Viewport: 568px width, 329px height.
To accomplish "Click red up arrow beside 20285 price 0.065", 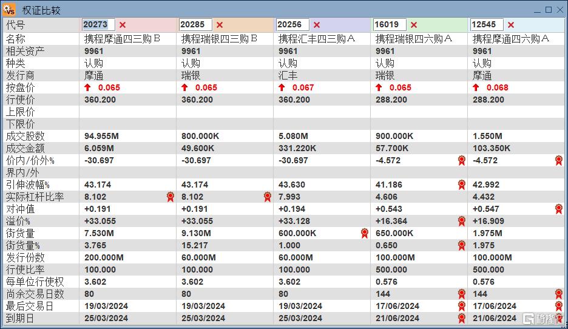I will click(x=184, y=87).
